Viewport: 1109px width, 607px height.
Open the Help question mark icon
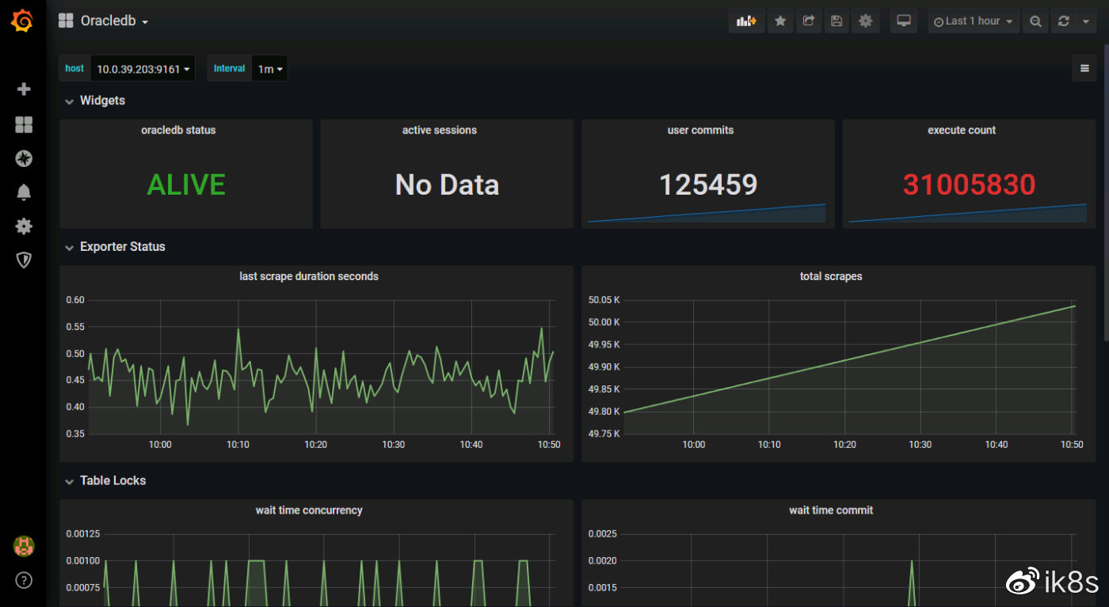click(x=24, y=580)
